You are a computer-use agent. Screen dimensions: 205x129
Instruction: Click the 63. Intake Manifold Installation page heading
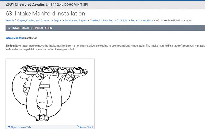pyautogui.click(x=45, y=14)
